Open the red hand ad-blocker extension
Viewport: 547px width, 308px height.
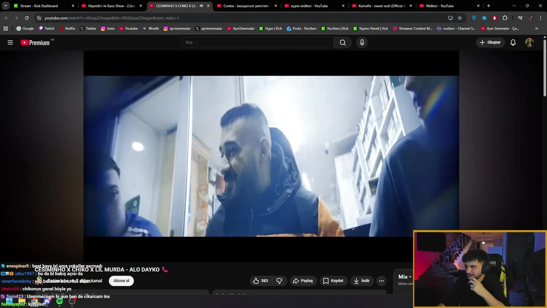(x=494, y=18)
